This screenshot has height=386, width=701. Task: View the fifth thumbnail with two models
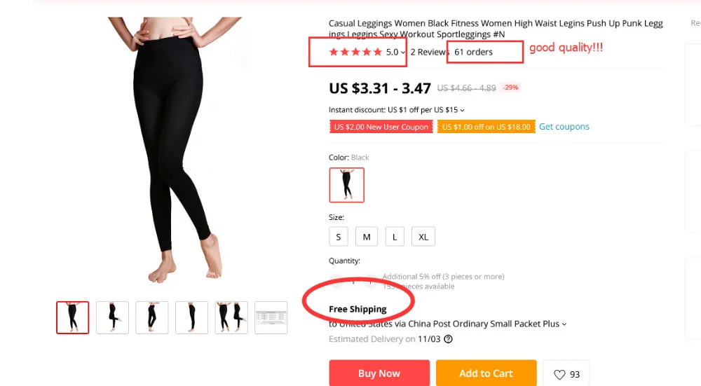[231, 317]
